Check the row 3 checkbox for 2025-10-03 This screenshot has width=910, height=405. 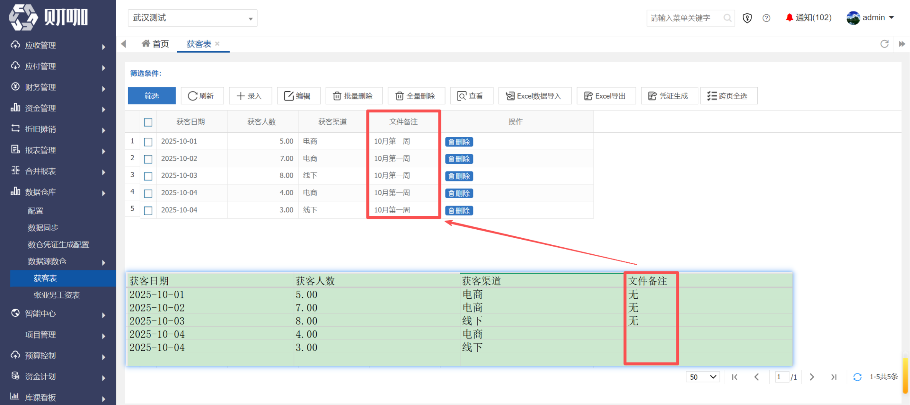coord(148,176)
